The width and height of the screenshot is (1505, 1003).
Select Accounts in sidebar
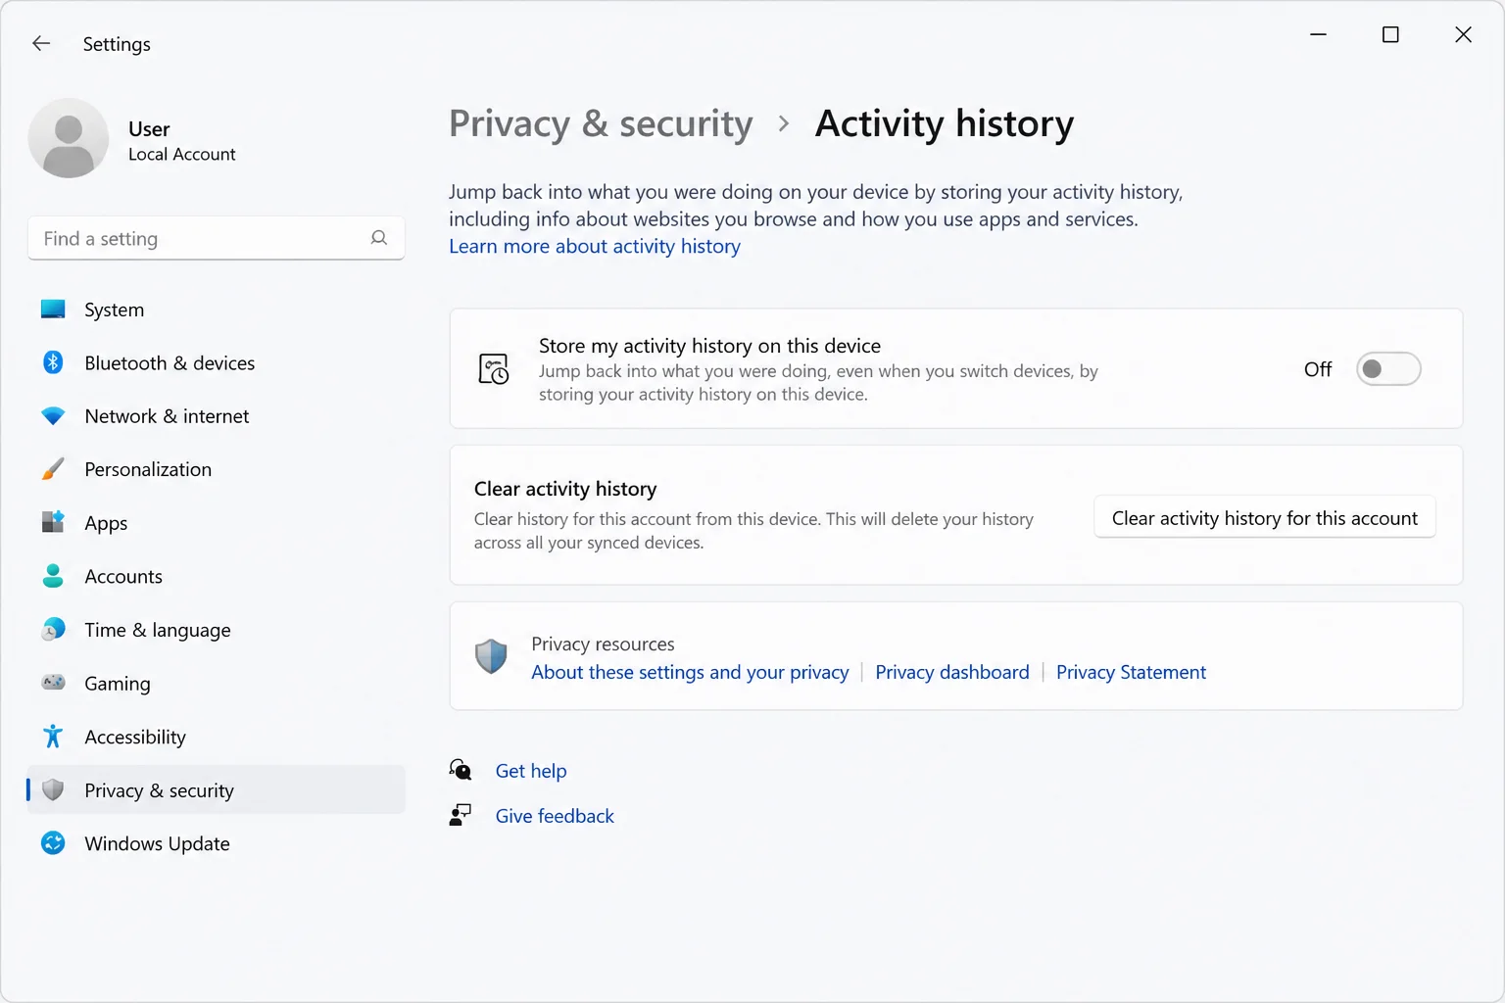[217, 576]
